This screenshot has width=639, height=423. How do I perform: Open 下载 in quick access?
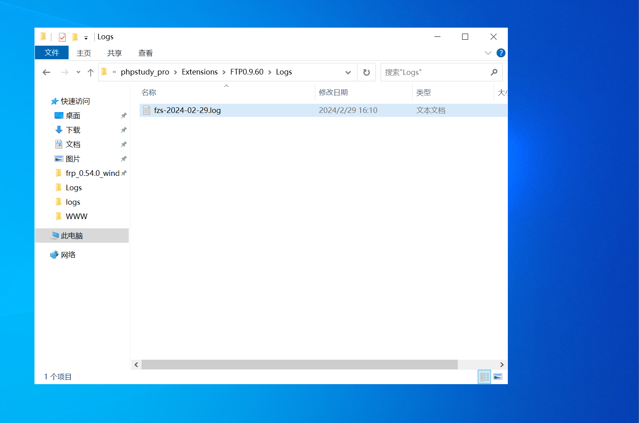73,130
